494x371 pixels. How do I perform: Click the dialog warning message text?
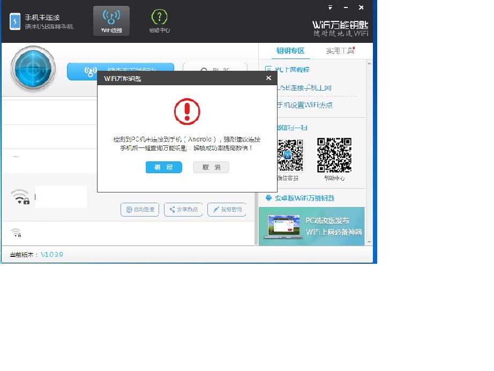(187, 144)
